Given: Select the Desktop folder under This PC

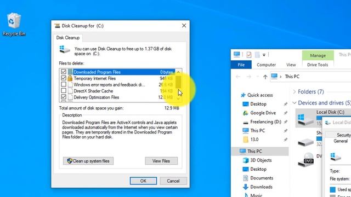Looking at the screenshot, I should (258, 169).
